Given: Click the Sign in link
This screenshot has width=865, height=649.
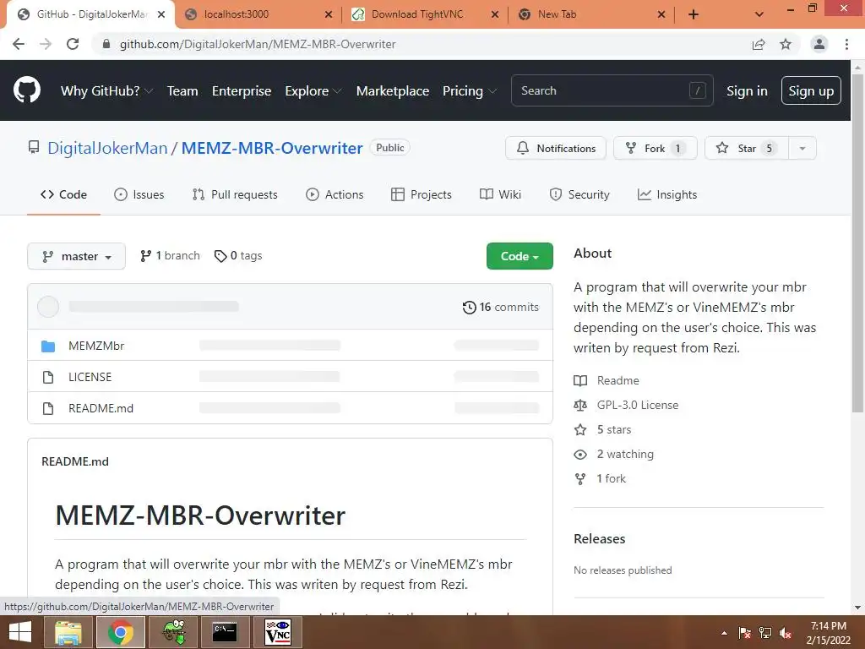Looking at the screenshot, I should pos(747,90).
